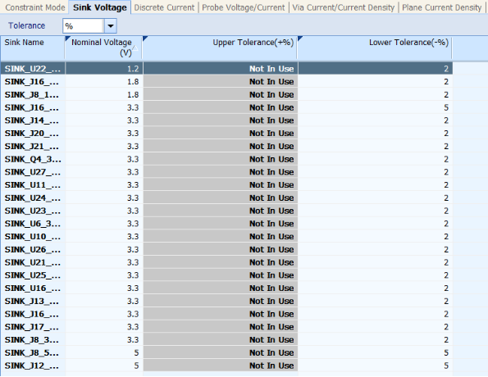This screenshot has width=488, height=377.
Task: Open the Tolerance unit dropdown arrow
Action: click(111, 26)
